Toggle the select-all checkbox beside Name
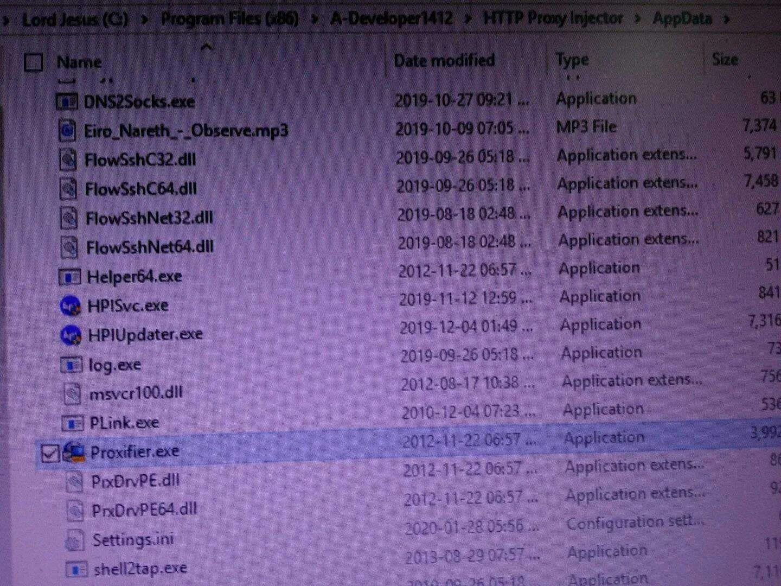 coord(34,62)
